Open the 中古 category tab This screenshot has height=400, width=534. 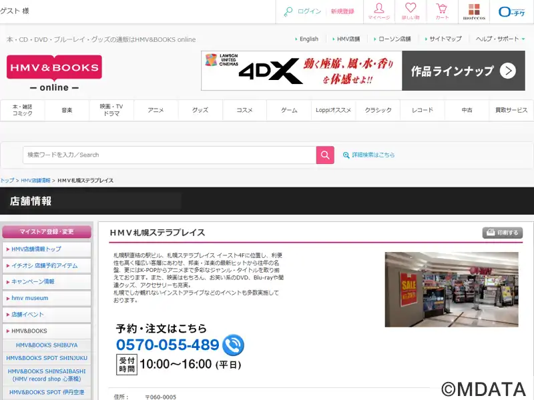click(x=467, y=110)
